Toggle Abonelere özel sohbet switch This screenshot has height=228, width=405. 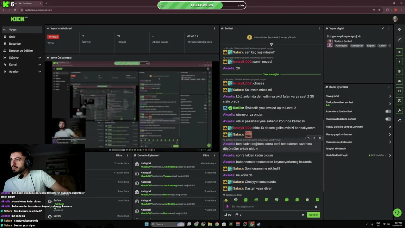tap(388, 111)
